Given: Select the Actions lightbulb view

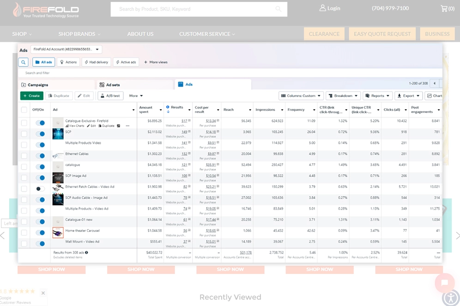Looking at the screenshot, I should coord(68,62).
